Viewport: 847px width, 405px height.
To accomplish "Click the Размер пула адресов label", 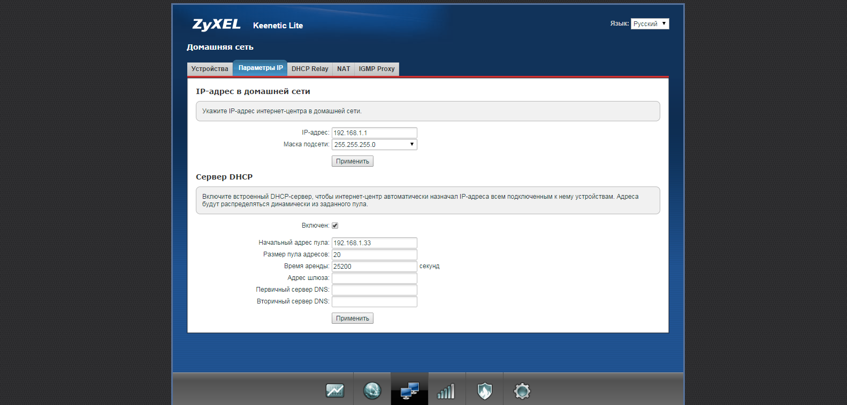I will pos(296,254).
